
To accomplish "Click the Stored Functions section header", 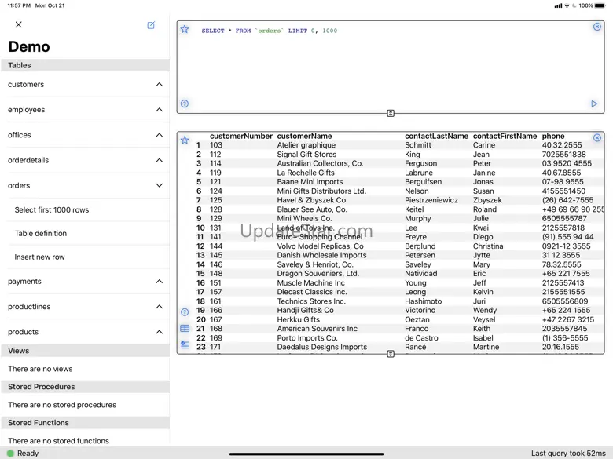I will [85, 422].
